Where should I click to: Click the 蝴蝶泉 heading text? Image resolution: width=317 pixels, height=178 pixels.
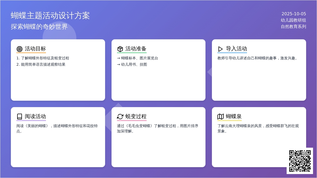(234, 117)
